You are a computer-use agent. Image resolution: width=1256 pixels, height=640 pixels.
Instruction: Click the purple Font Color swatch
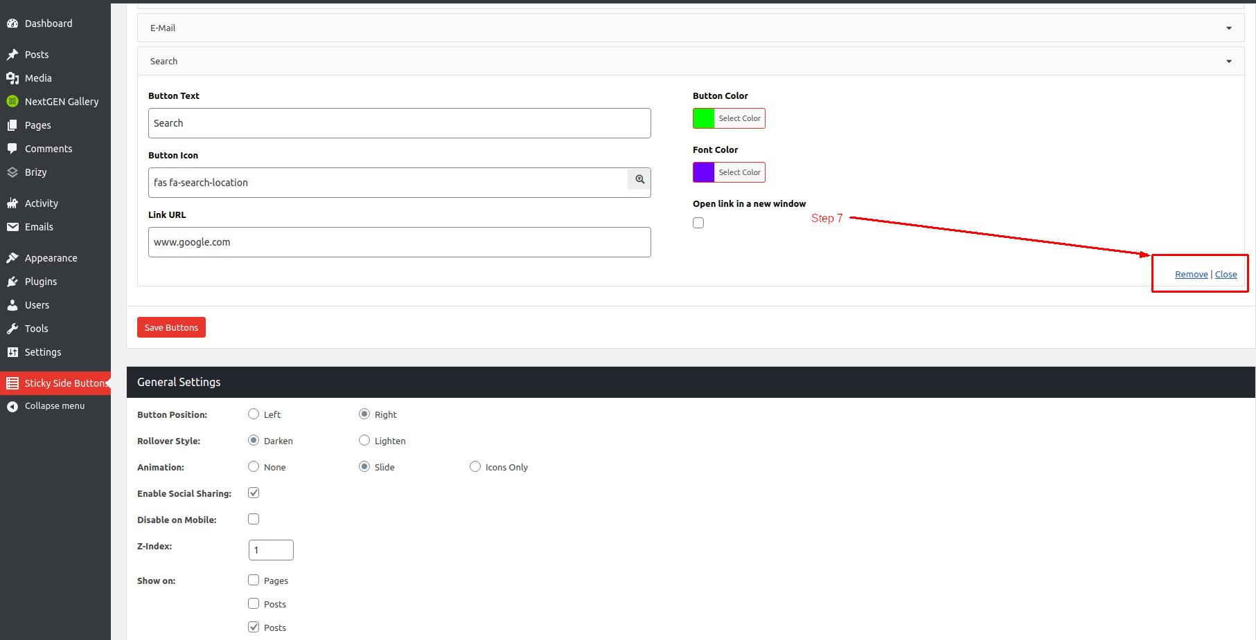coord(703,172)
